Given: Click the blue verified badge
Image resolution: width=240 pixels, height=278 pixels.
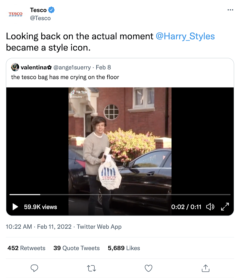Looking at the screenshot, I should tap(52, 10).
